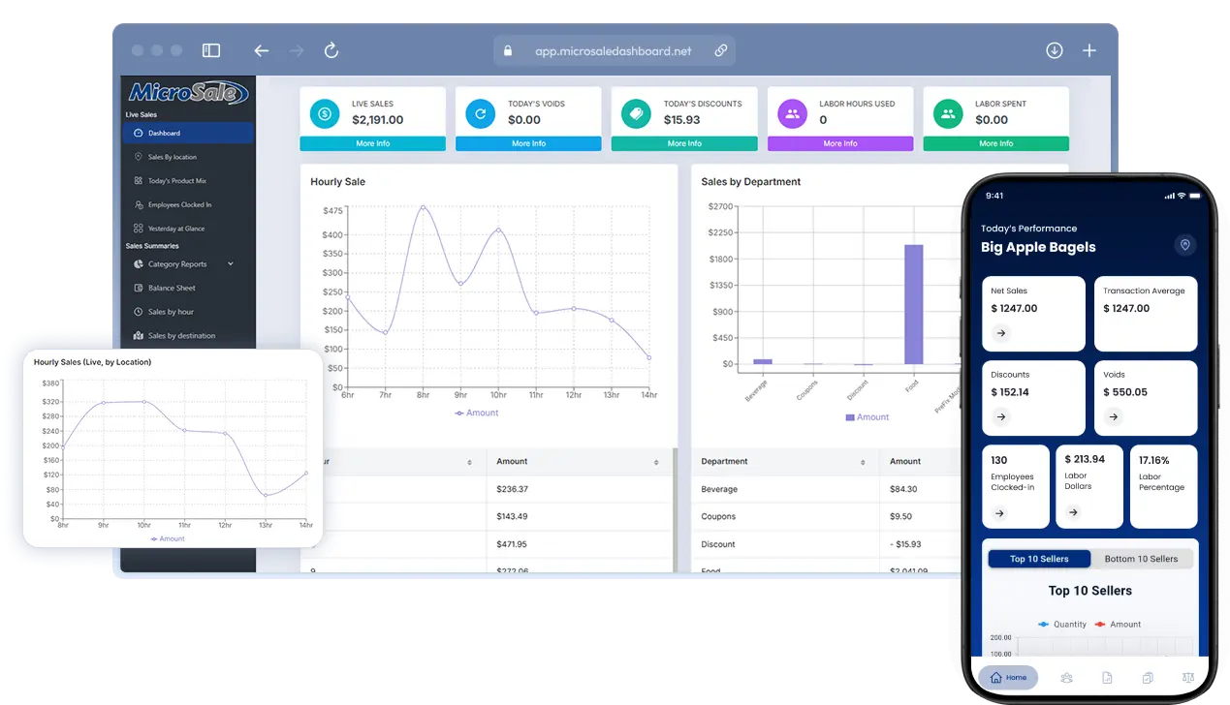1230x705 pixels.
Task: Click the browser downloads icon
Action: click(x=1055, y=50)
